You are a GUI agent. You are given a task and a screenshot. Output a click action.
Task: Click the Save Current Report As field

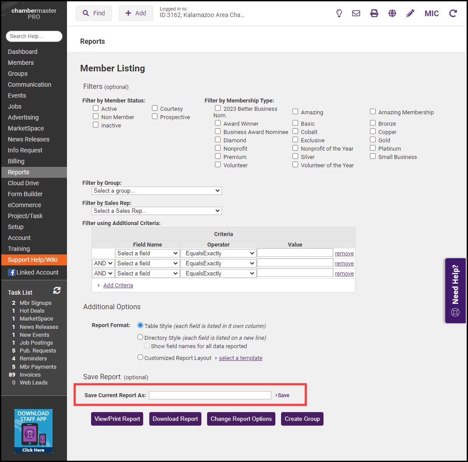[x=210, y=395]
